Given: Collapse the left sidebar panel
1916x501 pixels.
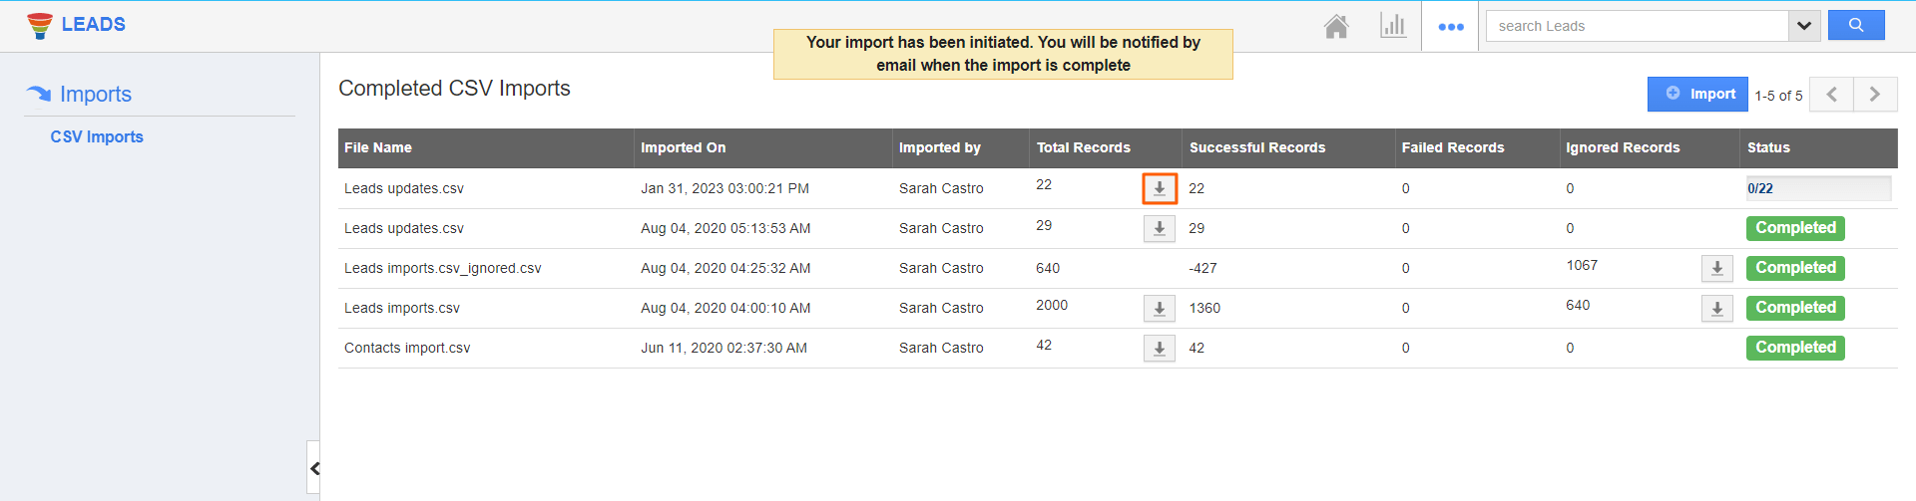Looking at the screenshot, I should [x=314, y=468].
